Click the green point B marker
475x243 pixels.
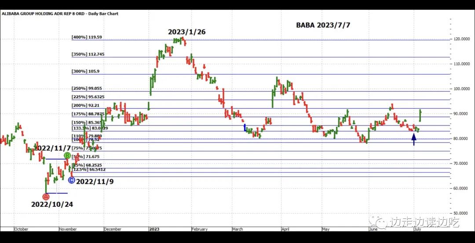point(68,156)
